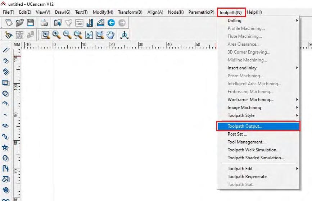Click the greyed forward arrow (redo) icon
312x201 pixels.
coord(122,23)
